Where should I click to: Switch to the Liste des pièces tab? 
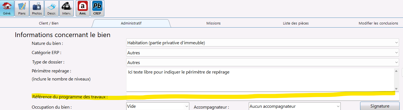click(296, 23)
